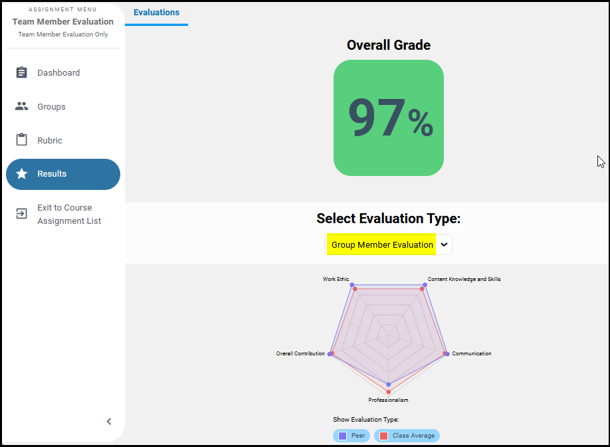Select Exit to Course Assignment List
Viewport: 610px width, 447px height.
69,214
